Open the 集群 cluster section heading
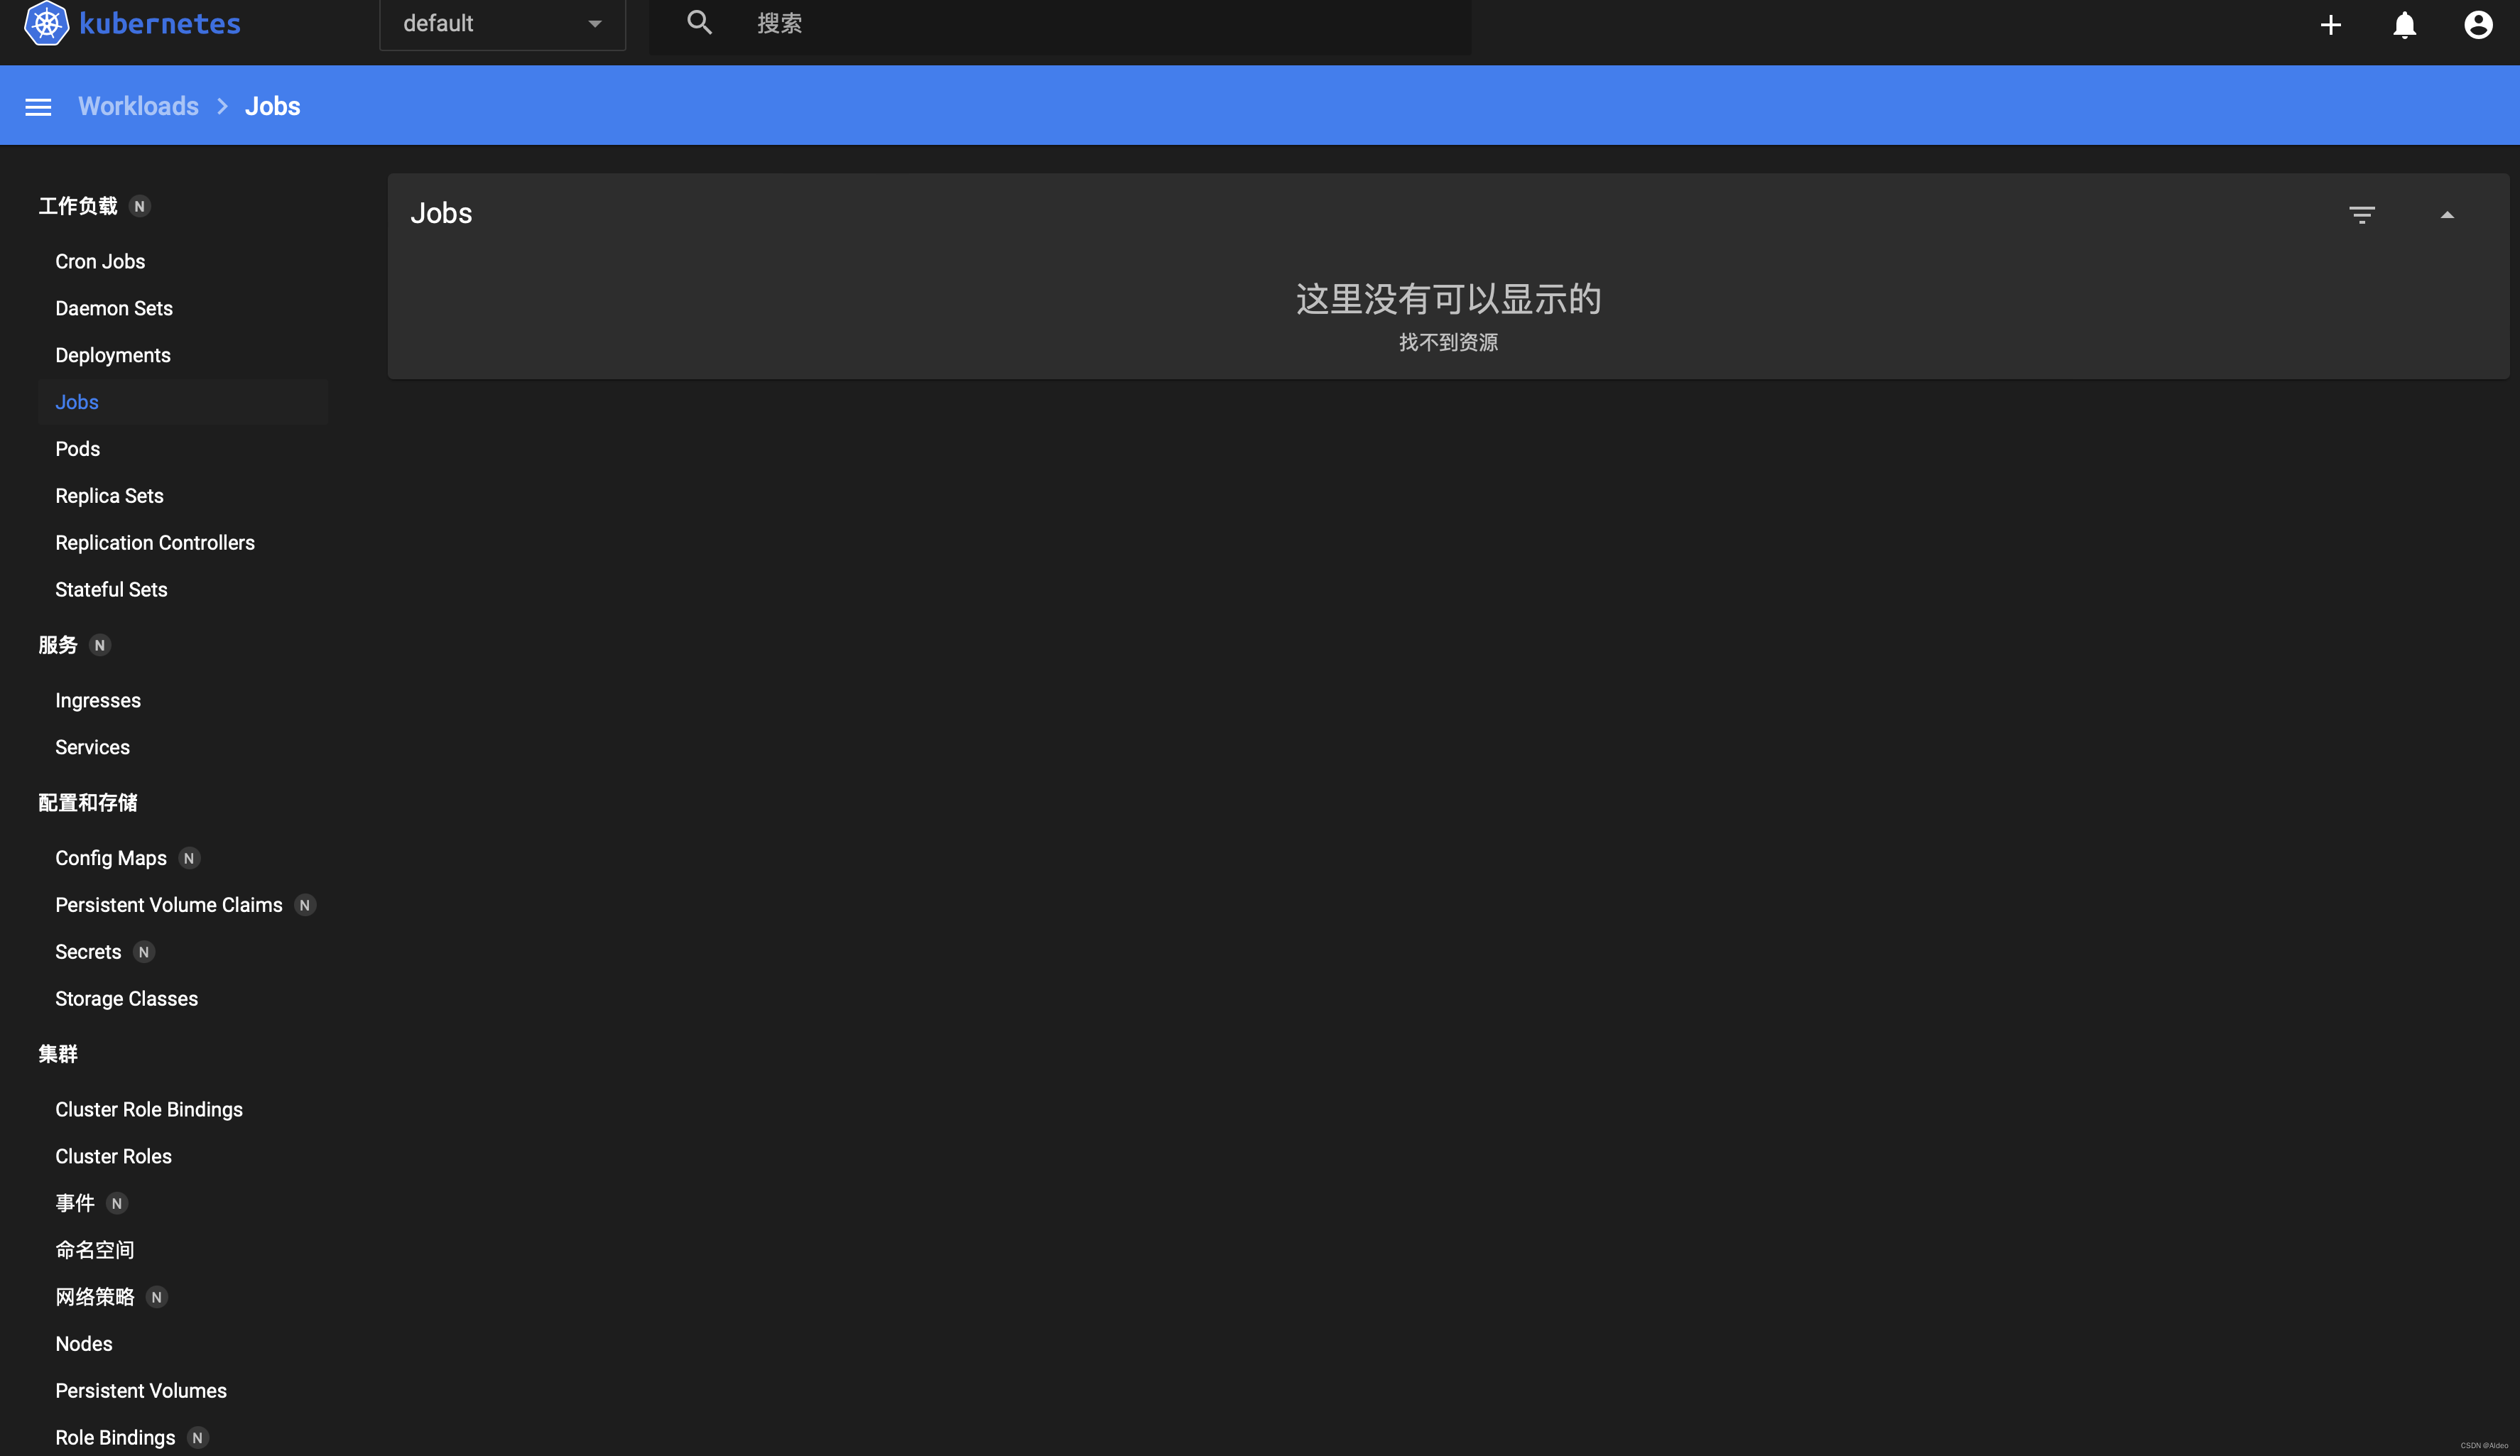 [58, 1054]
